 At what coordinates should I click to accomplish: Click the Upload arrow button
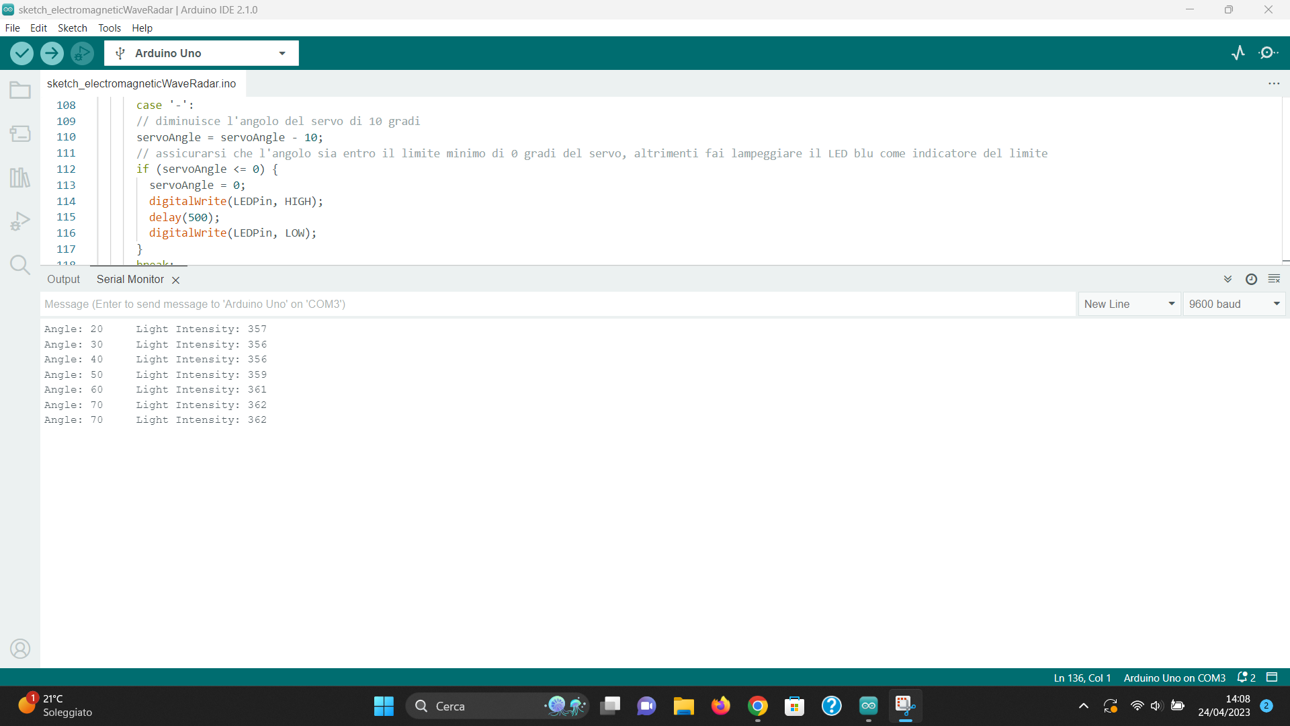point(52,53)
